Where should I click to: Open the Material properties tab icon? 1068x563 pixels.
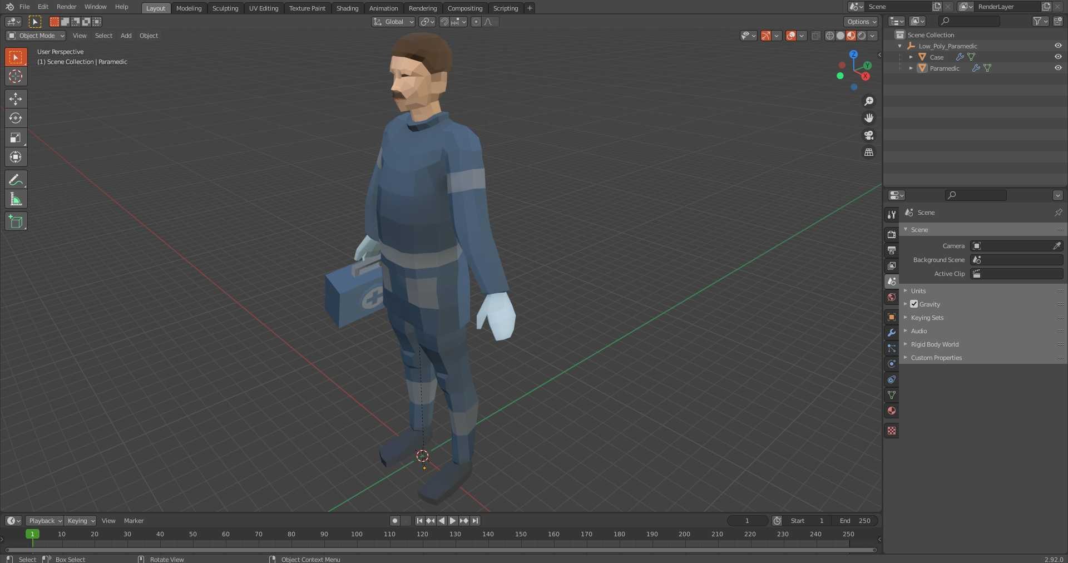point(892,411)
